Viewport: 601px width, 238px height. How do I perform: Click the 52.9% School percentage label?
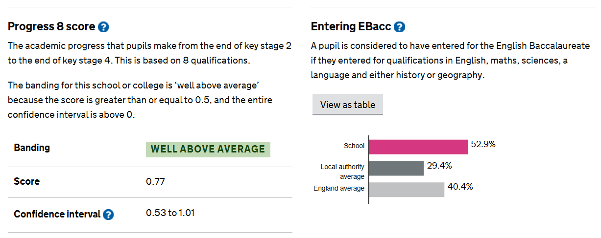click(483, 144)
